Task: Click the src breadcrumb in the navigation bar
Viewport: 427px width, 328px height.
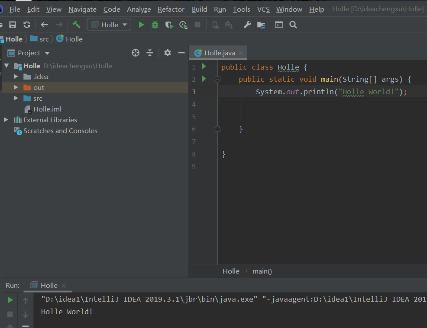Action: pos(44,39)
